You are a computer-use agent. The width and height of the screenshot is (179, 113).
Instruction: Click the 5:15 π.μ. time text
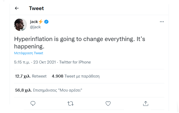(22, 62)
